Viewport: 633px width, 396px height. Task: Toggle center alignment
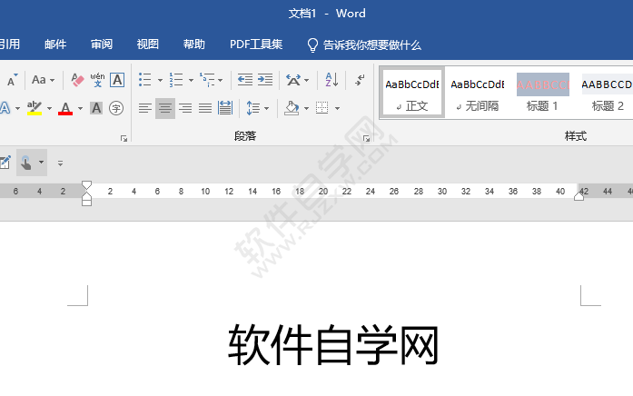click(x=164, y=108)
